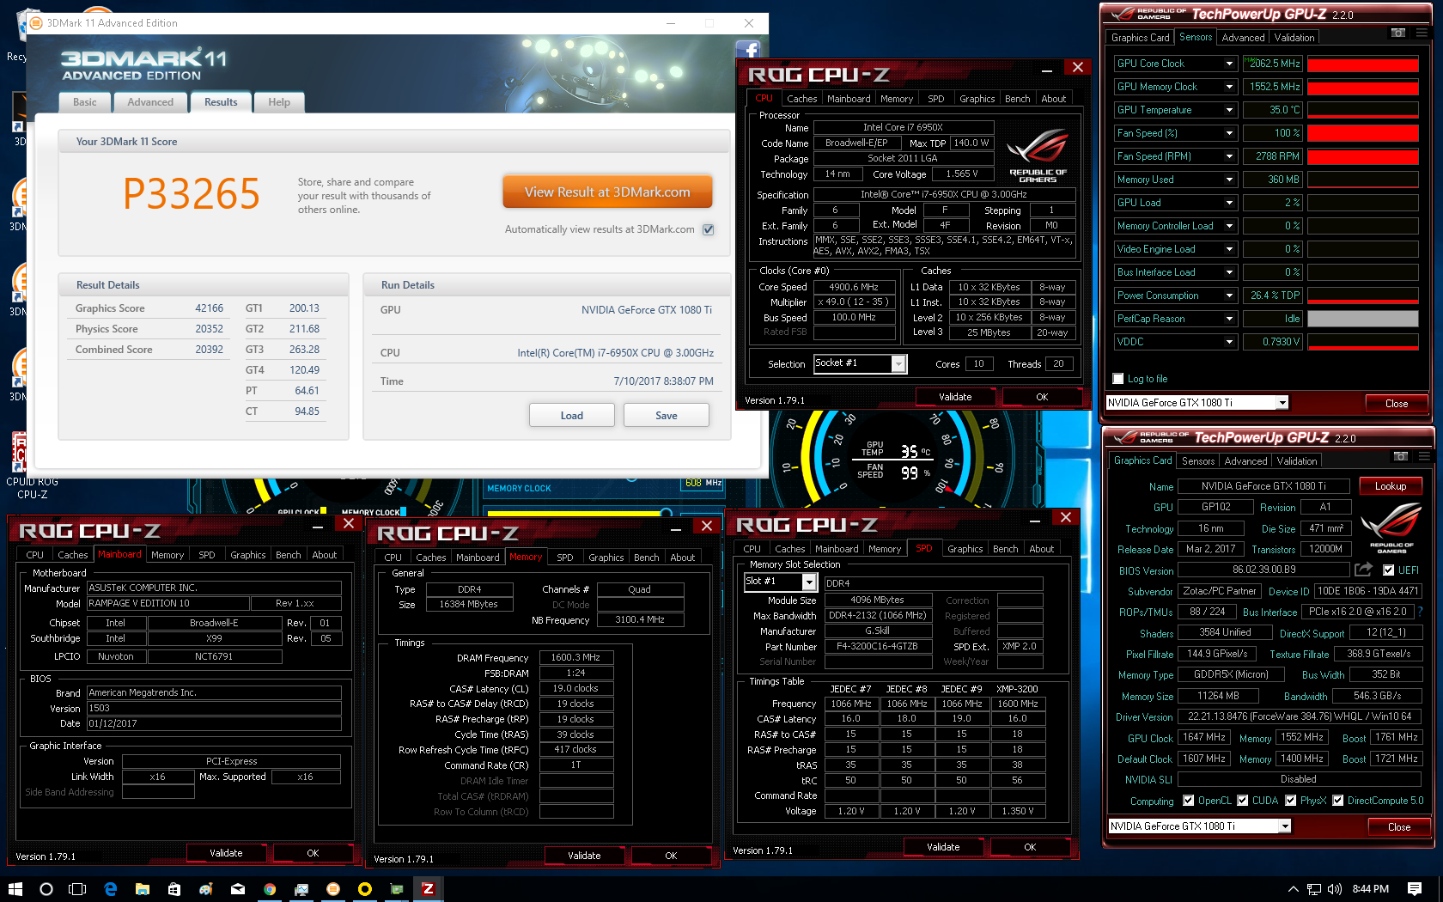Open Bench tab in top CPU-Z CPU window

coord(1018,99)
